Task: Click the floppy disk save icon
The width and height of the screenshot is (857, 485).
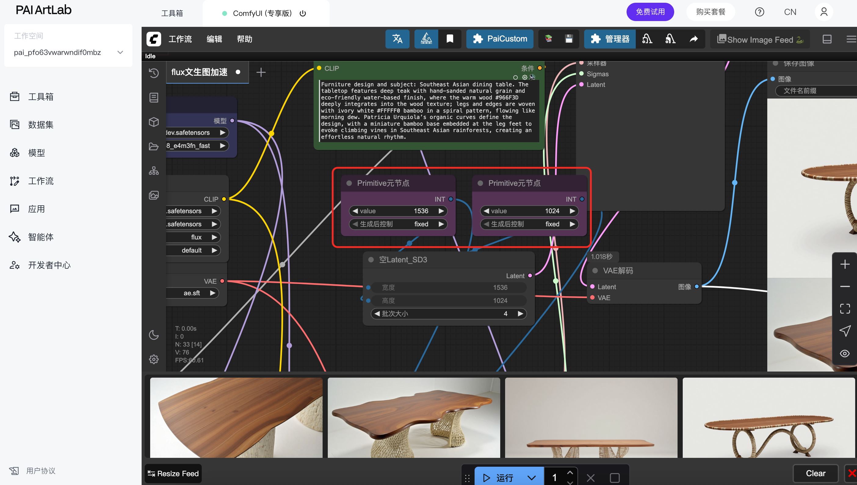Action: coord(569,39)
